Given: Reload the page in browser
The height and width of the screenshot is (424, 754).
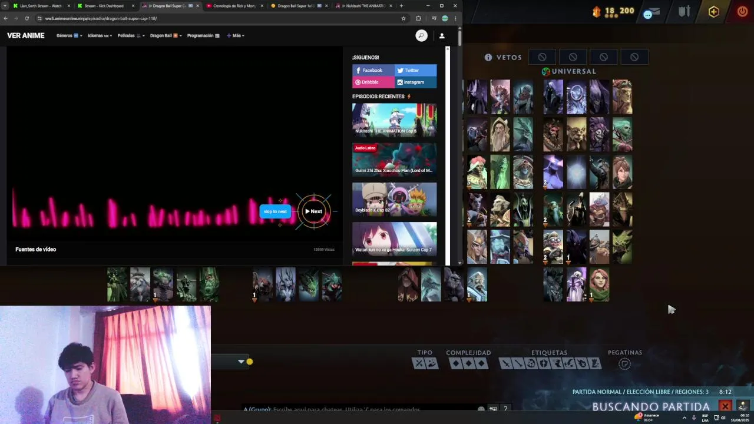Looking at the screenshot, I should pyautogui.click(x=27, y=18).
